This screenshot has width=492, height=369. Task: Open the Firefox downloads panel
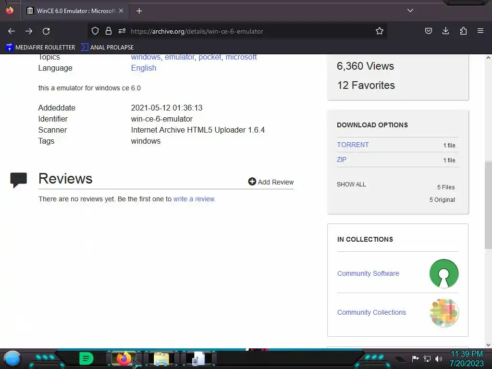click(x=445, y=31)
